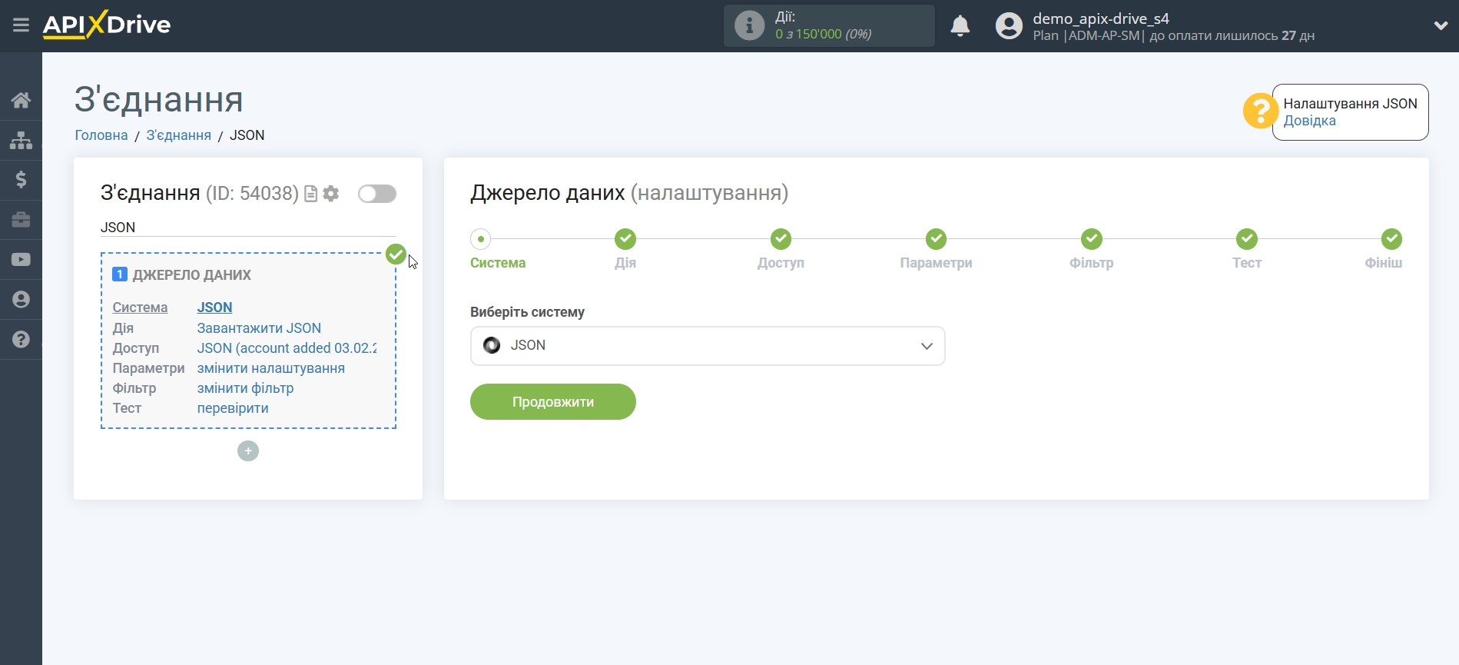Add a new block with plus icon
This screenshot has width=1459, height=665.
coord(248,451)
